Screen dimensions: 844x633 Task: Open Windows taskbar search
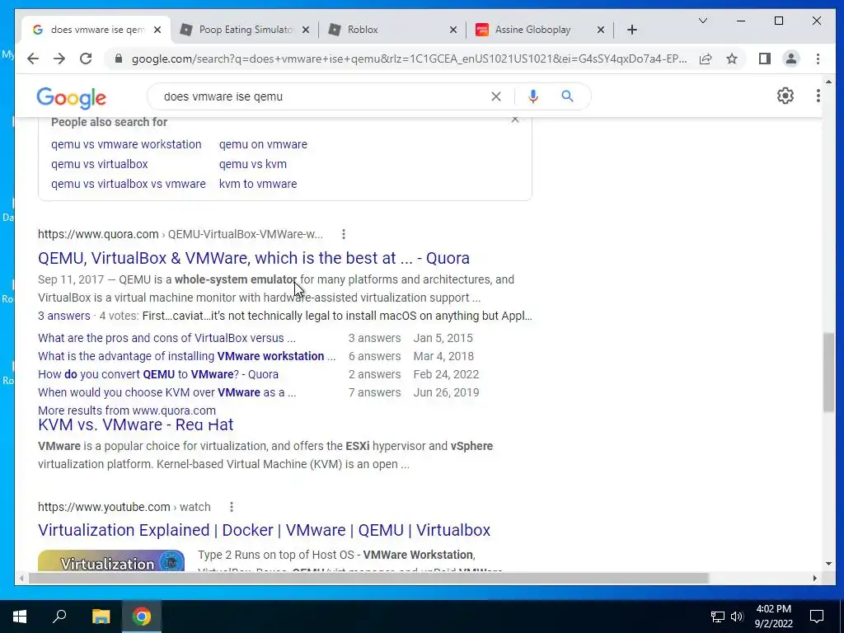point(59,617)
